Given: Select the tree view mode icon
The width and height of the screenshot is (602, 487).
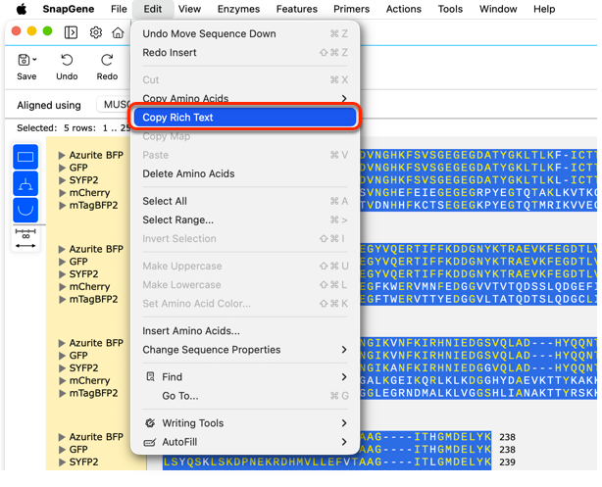Looking at the screenshot, I should 25,183.
